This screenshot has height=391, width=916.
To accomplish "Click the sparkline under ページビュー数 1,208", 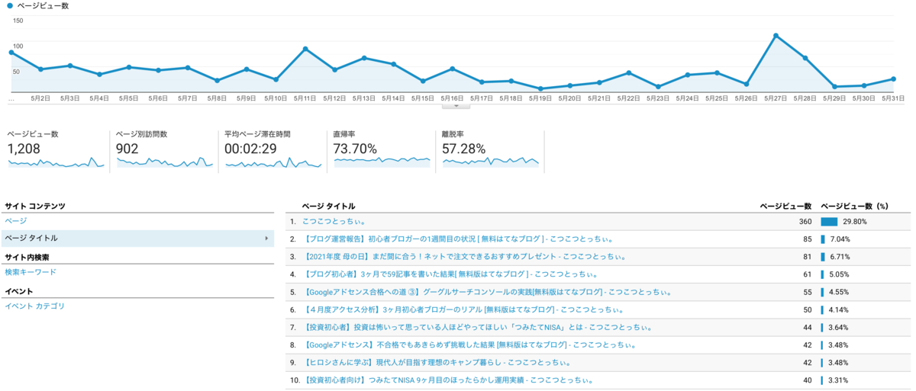I will pyautogui.click(x=56, y=162).
